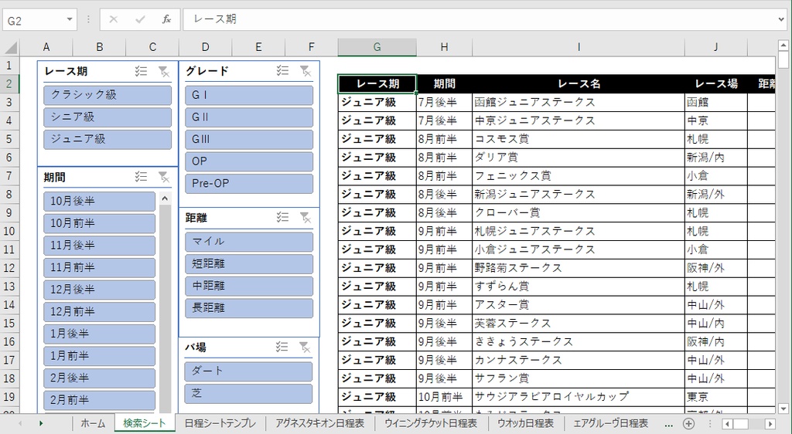Toggle ジュニア級 slicer item
Image resolution: width=792 pixels, height=434 pixels.
(x=108, y=139)
